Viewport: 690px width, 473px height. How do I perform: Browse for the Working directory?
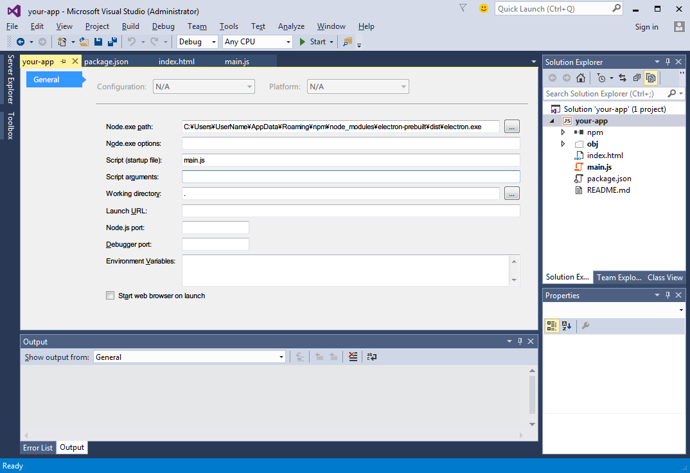512,193
